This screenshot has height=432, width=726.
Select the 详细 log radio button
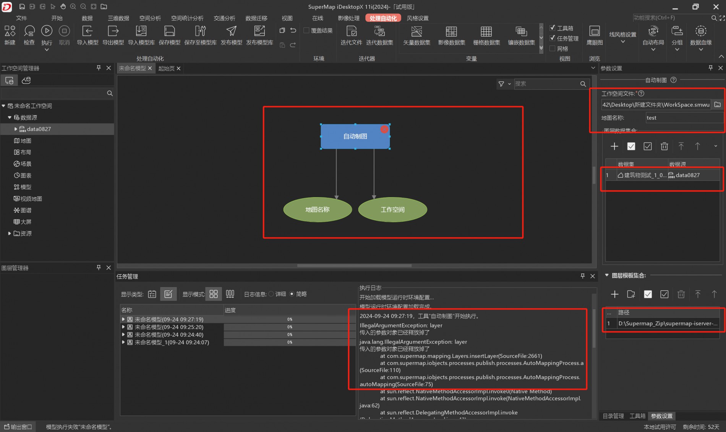271,294
